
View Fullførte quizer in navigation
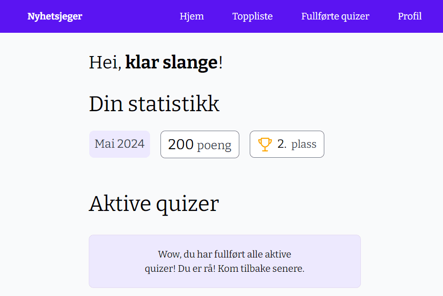(x=335, y=16)
